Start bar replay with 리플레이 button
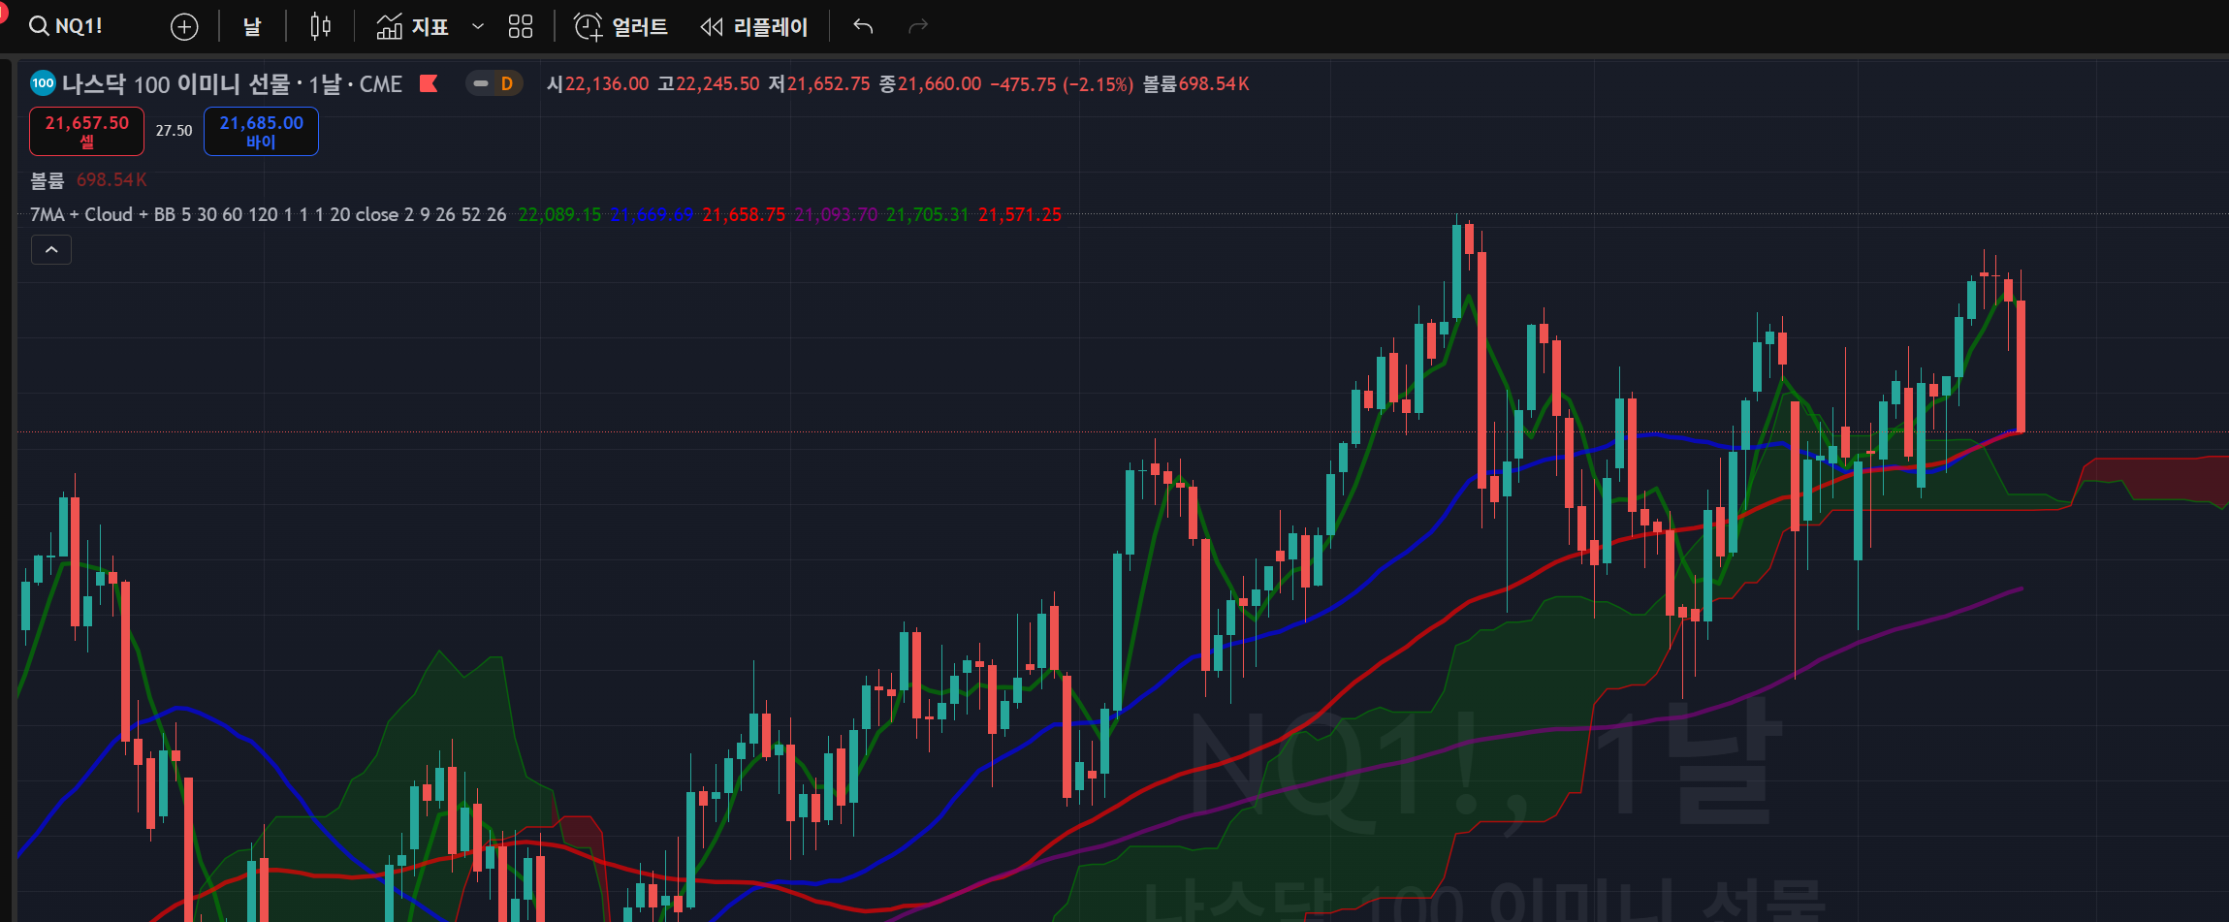This screenshot has height=922, width=2229. point(754,27)
